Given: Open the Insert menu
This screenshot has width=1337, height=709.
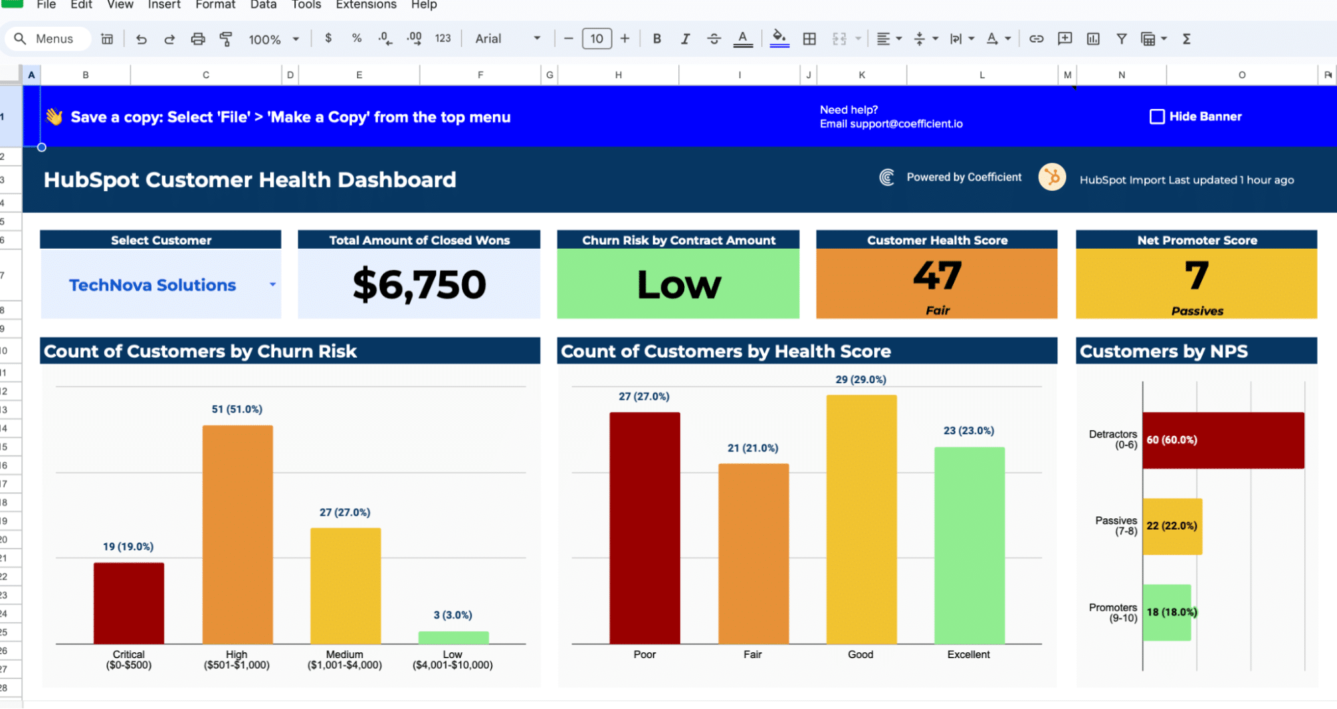Looking at the screenshot, I should pos(165,5).
